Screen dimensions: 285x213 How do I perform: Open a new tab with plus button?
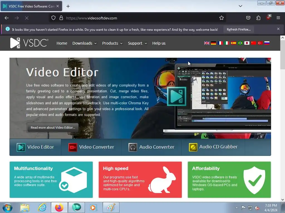click(x=68, y=6)
